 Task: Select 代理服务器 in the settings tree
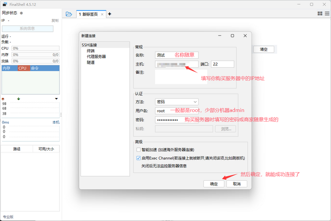(x=96, y=56)
